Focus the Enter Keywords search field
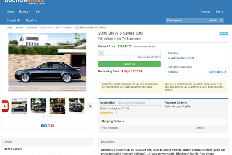This screenshot has width=232, height=155. pyautogui.click(x=187, y=20)
